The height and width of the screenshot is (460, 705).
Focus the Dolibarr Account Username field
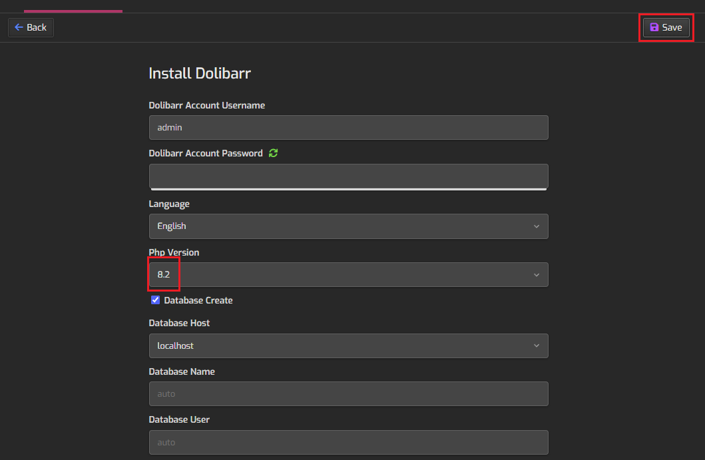tap(348, 127)
